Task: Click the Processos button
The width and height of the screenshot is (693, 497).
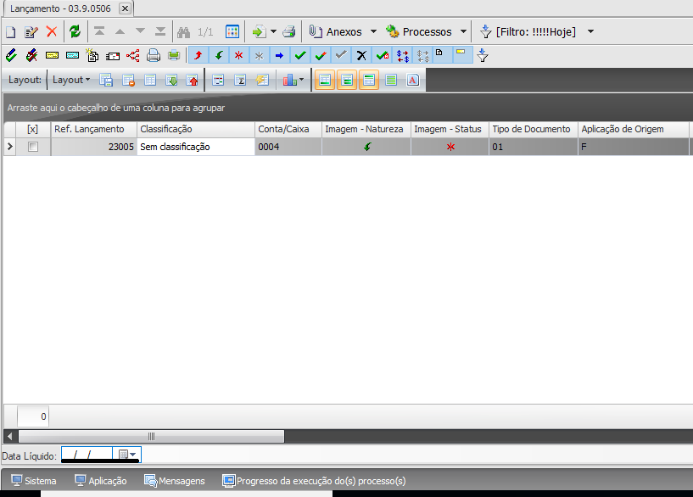Action: [x=419, y=32]
